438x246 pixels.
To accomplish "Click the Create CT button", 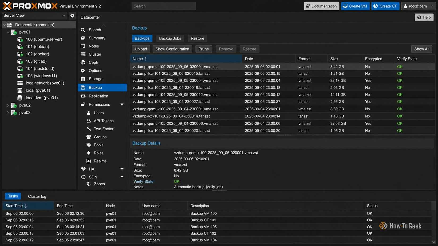I will tap(385, 6).
